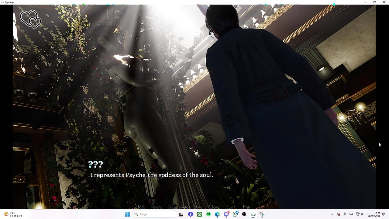Go Back in the dialogue
The width and height of the screenshot is (389, 219).
click(141, 207)
